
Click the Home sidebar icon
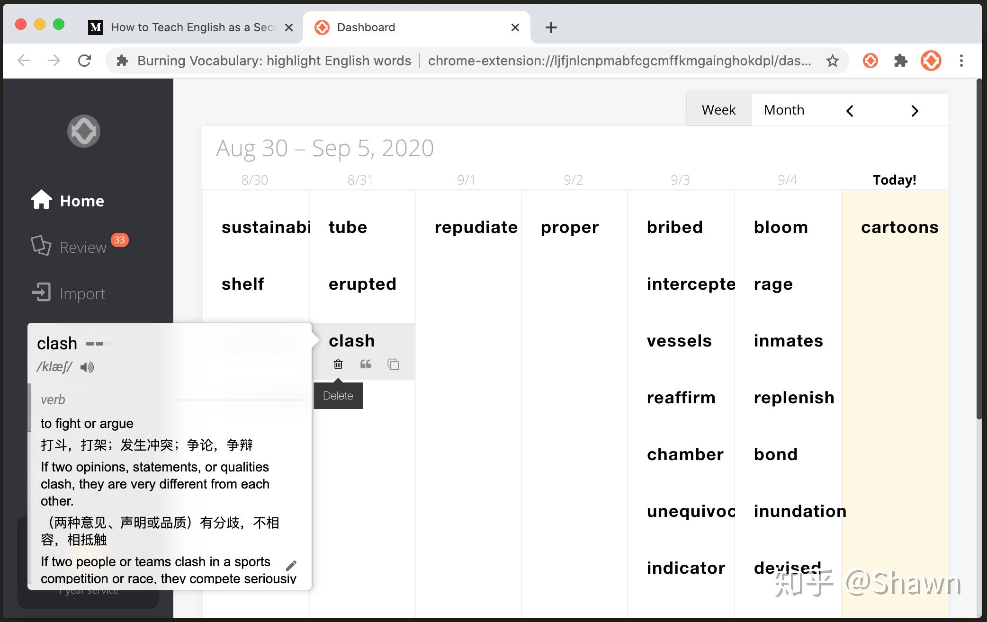coord(40,201)
